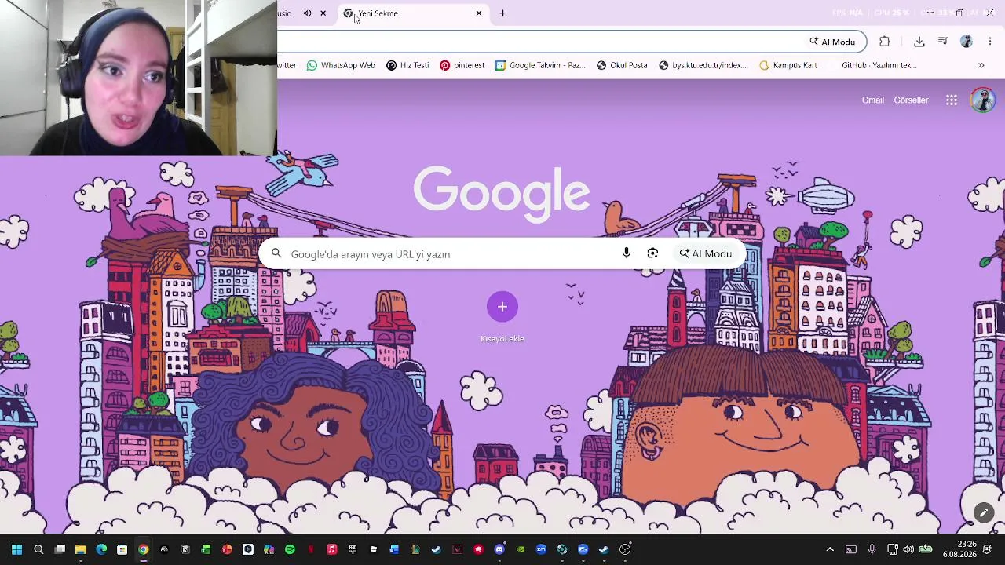
Task: Open volume control in system tray
Action: pyautogui.click(x=908, y=549)
